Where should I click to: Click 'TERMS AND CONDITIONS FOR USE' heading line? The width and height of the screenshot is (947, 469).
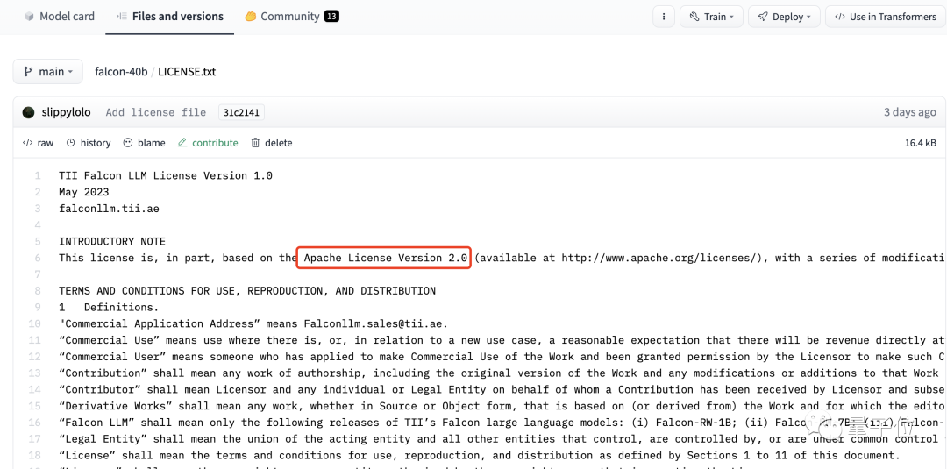coord(247,291)
